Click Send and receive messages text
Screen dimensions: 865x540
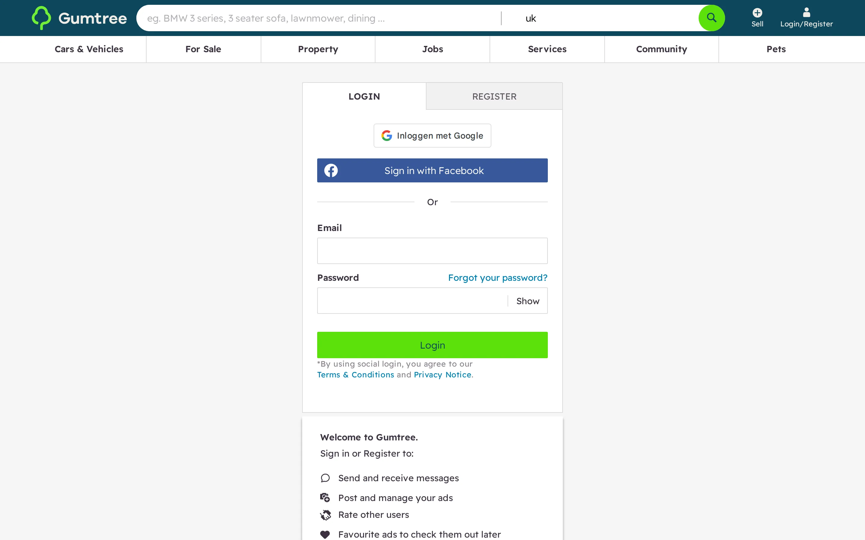[x=399, y=478]
